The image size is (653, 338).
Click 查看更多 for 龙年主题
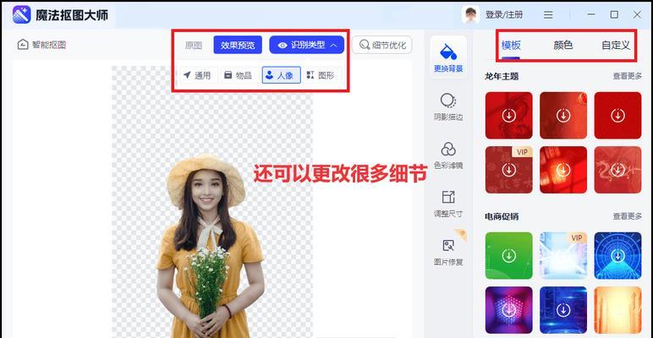[627, 76]
